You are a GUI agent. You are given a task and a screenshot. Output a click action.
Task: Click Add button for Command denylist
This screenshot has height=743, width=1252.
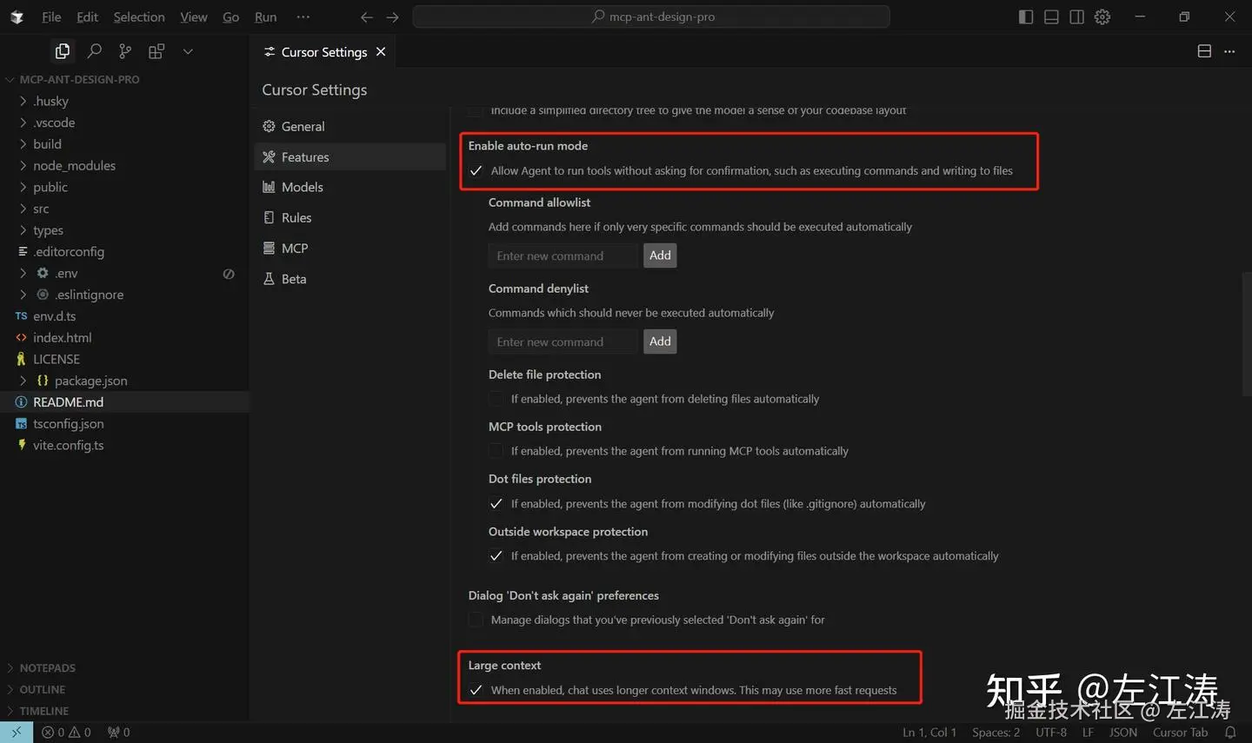(x=660, y=342)
